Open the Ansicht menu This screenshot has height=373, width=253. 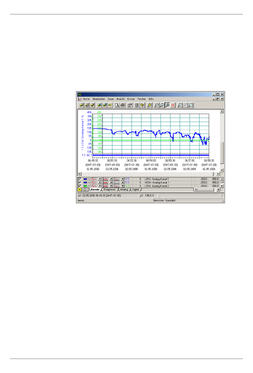click(121, 99)
